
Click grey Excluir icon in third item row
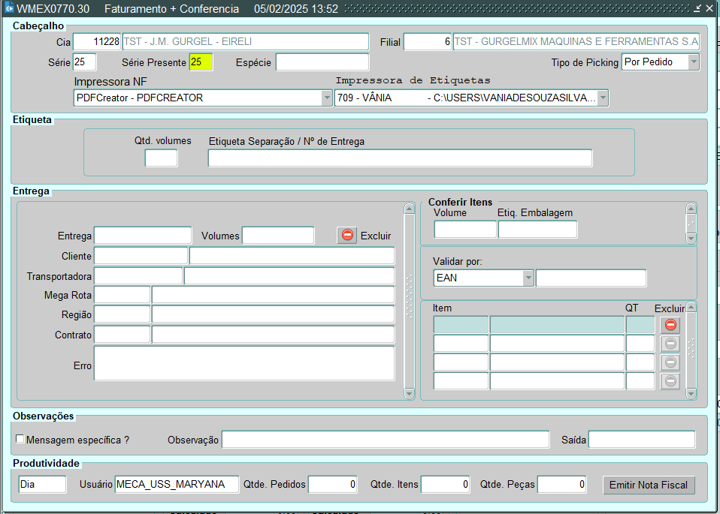click(670, 362)
